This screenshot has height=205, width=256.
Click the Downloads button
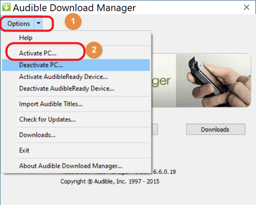point(216,129)
